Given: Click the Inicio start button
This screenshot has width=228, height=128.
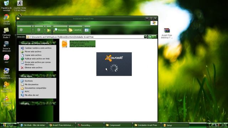Looking at the screenshot, I should click(9, 125).
